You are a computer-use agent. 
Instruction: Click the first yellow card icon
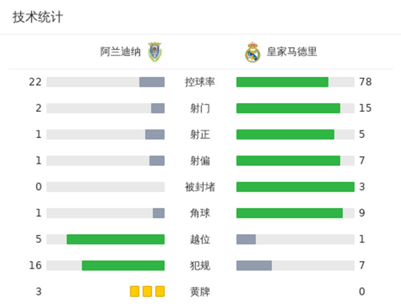click(x=134, y=291)
